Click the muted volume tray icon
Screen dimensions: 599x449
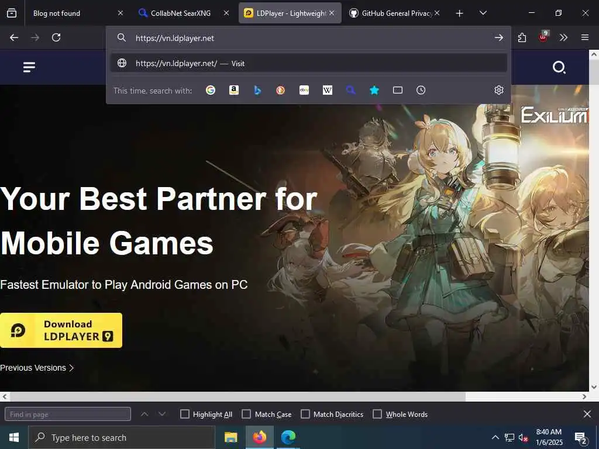coord(524,437)
